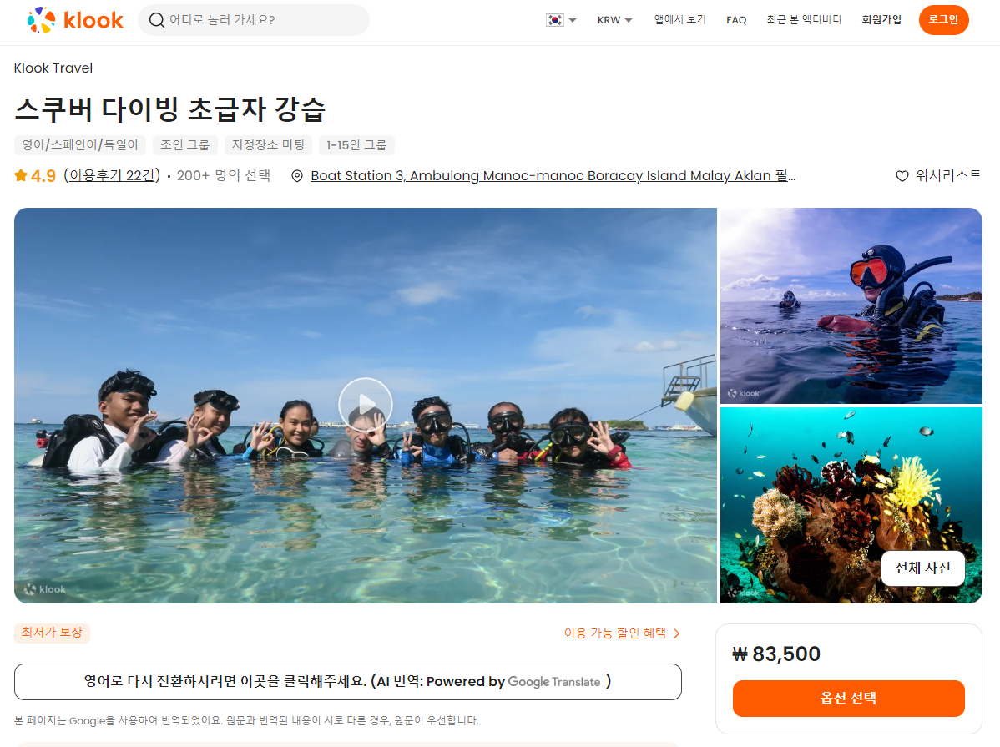Viewport: 1000px width, 747px height.
Task: Click 전체 사진 to view all photos
Action: point(922,568)
